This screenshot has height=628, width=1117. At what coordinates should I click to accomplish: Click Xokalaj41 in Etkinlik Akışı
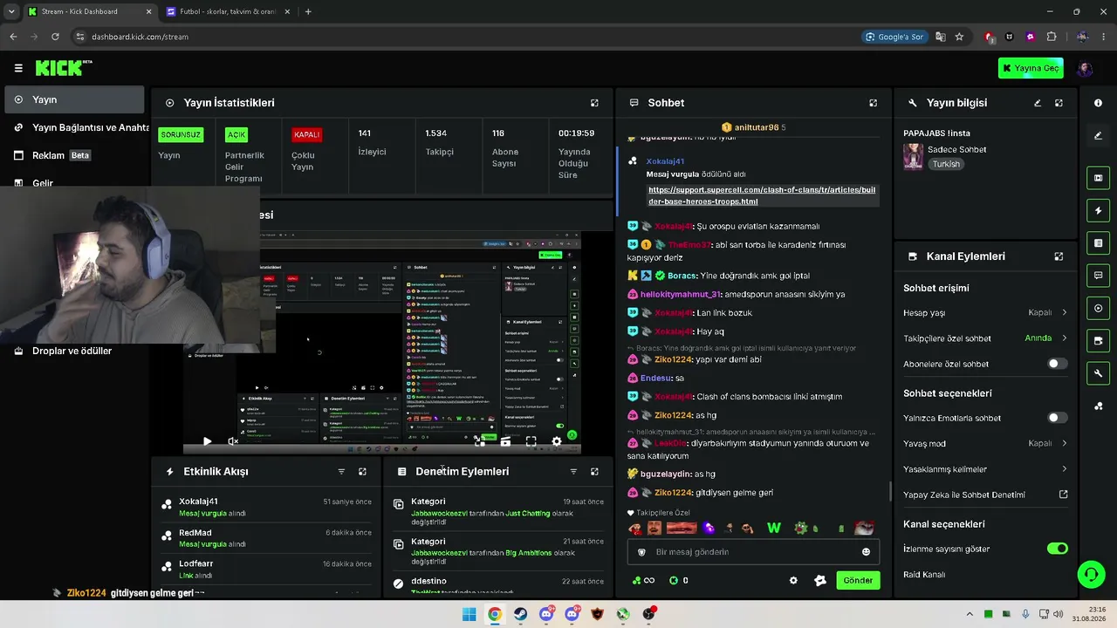[198, 502]
